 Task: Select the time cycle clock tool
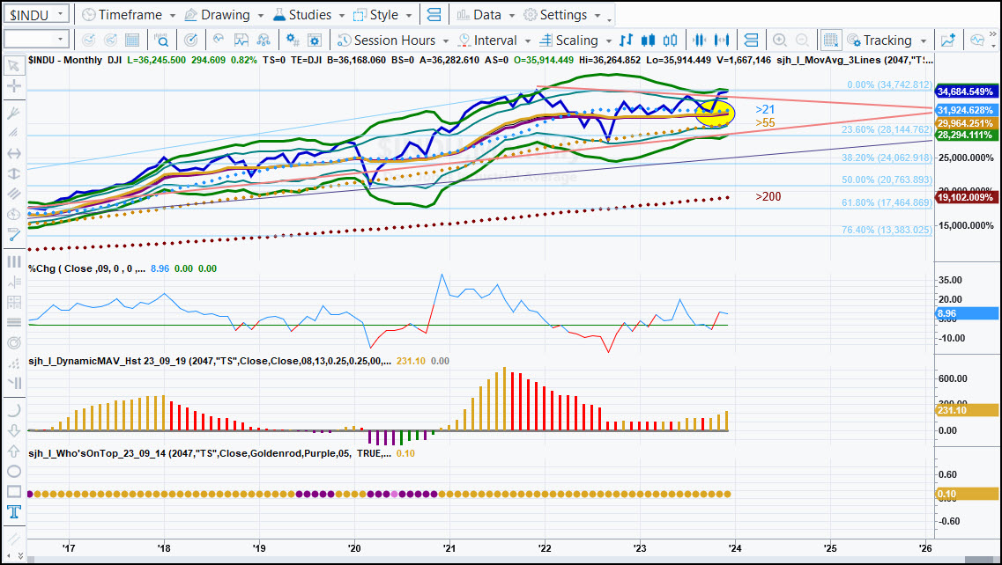pos(13,214)
